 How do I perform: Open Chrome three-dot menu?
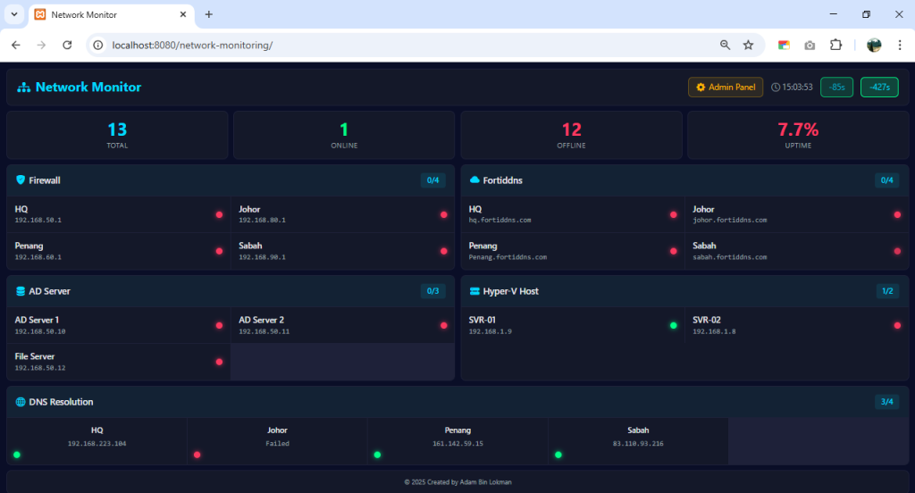coord(899,45)
